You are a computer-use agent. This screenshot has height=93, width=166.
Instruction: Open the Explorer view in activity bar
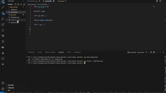click(3, 2)
